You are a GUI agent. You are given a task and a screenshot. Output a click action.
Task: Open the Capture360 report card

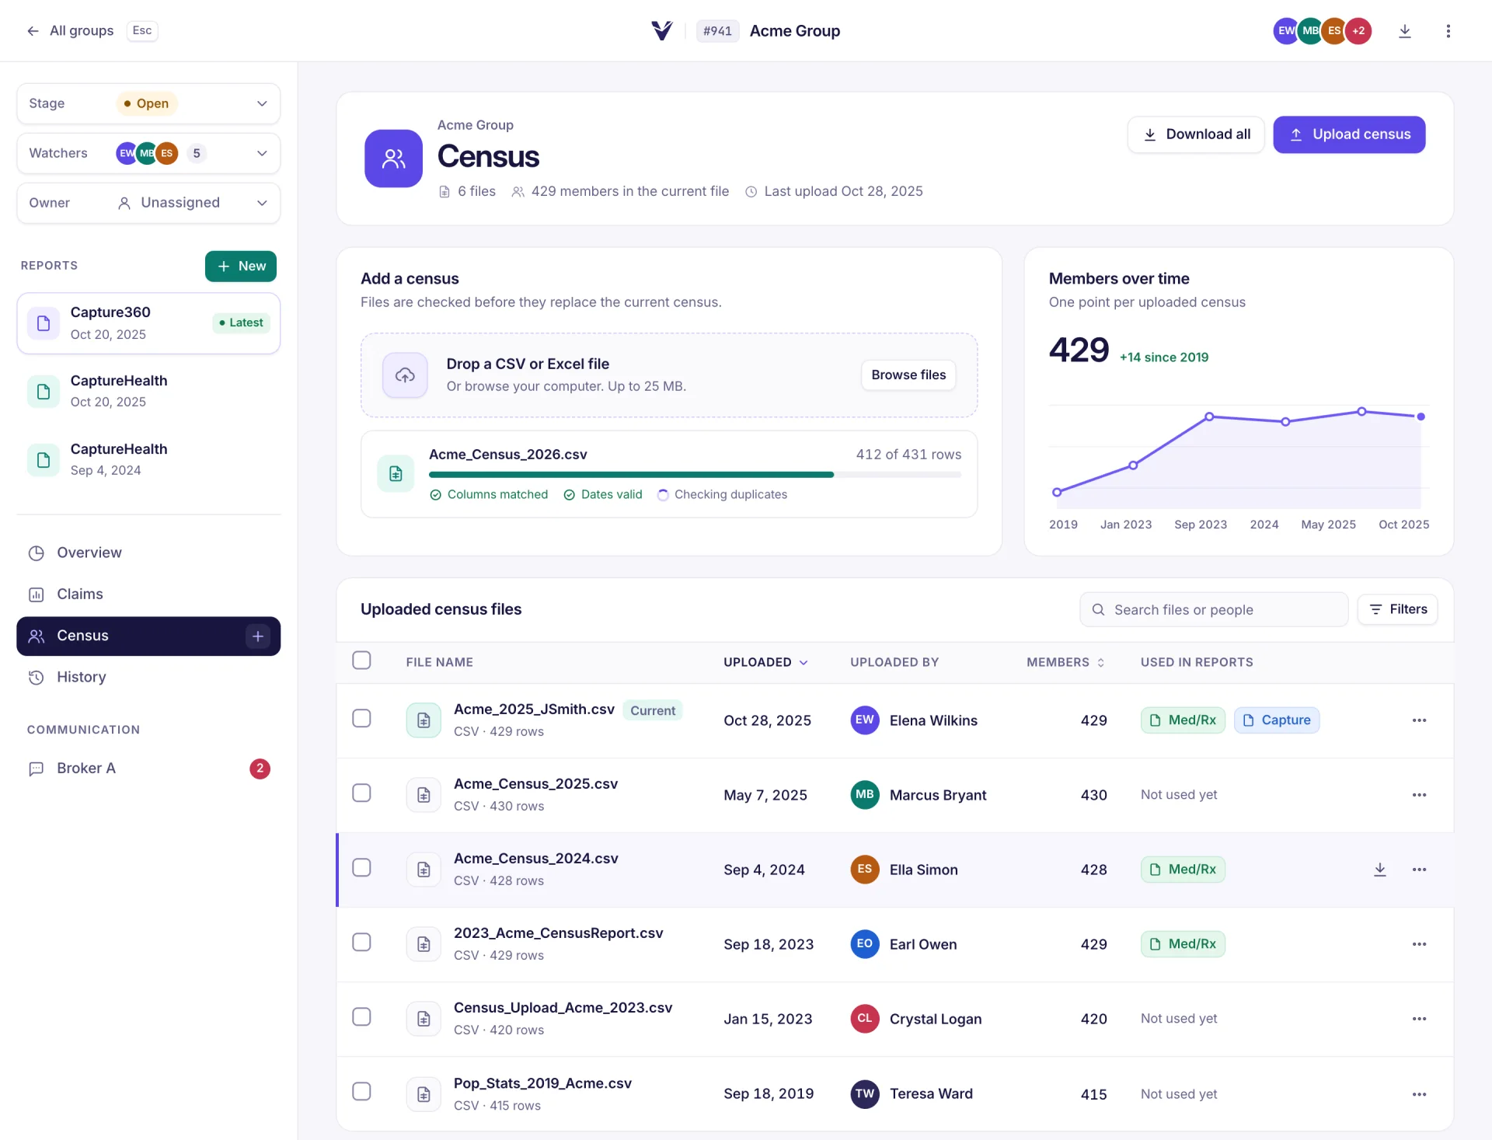(148, 324)
